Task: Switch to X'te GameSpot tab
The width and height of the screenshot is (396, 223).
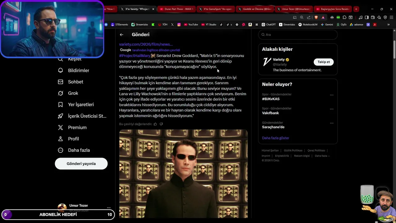Action: 216,9
